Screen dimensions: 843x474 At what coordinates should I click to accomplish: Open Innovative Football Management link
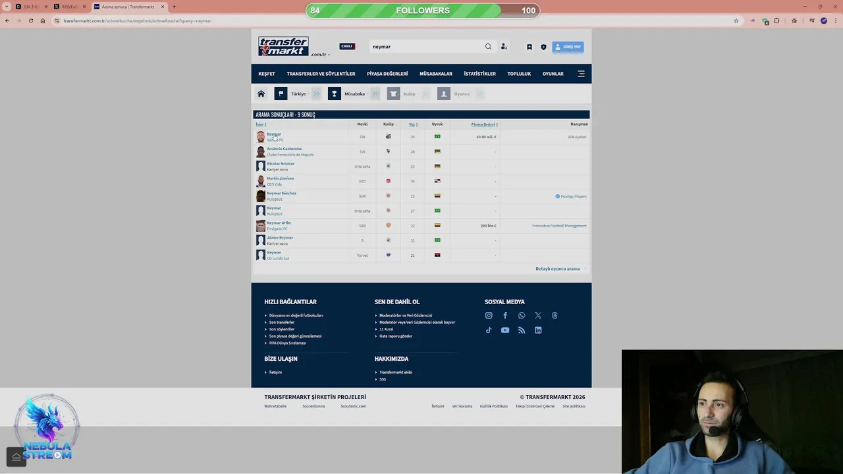click(559, 226)
